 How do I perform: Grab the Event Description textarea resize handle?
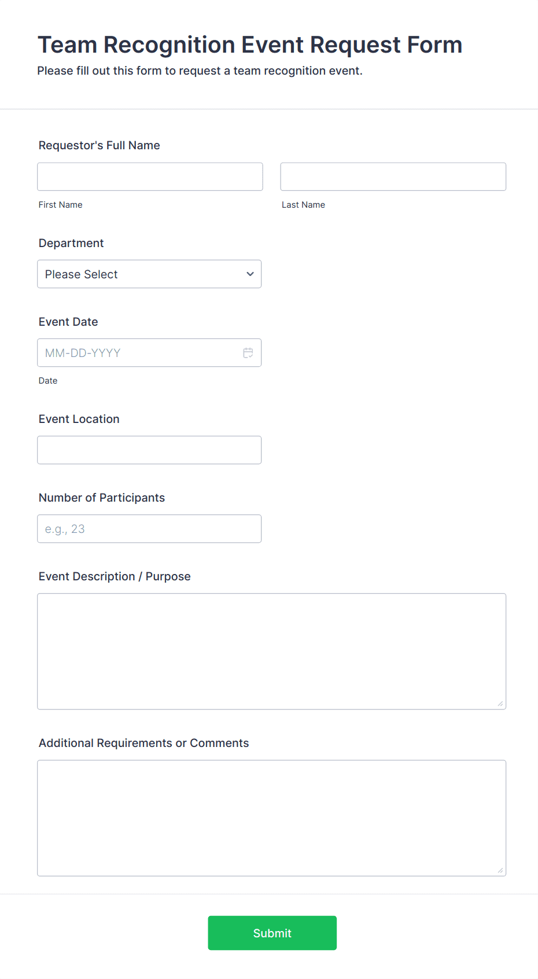pos(500,704)
